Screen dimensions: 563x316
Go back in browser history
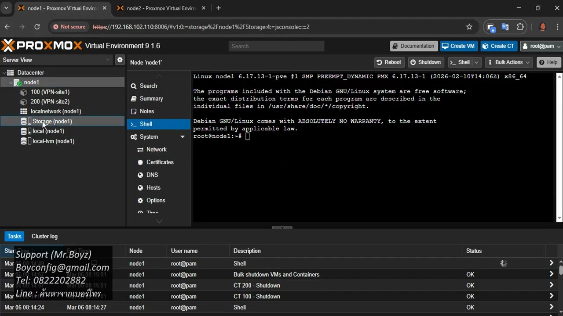point(7,27)
